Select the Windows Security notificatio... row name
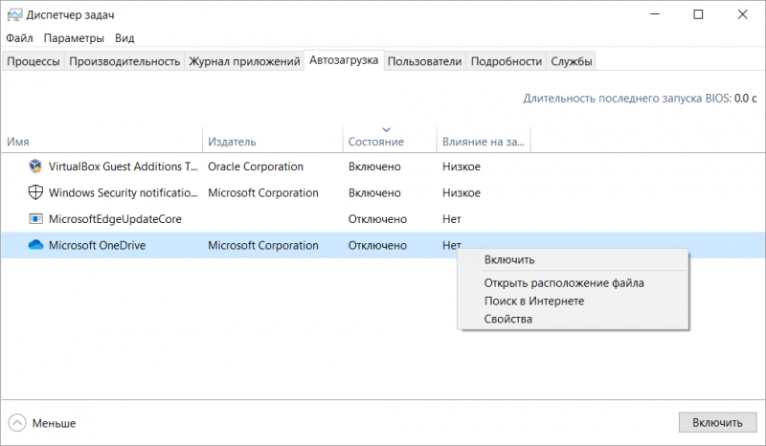Viewport: 766px width, 446px height. pyautogui.click(x=124, y=193)
